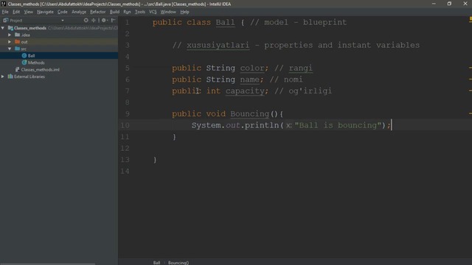Expand External Libraries node
This screenshot has width=472, height=265.
3,77
